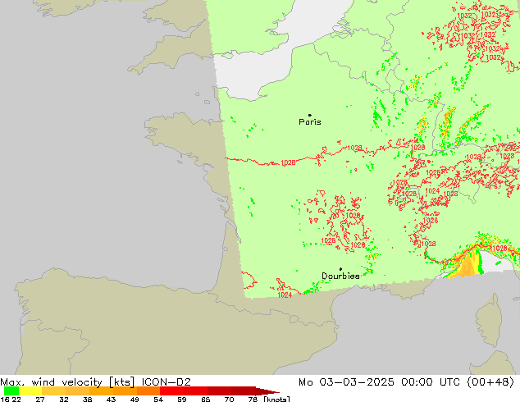Click the Paris city label
The image size is (520, 402).
(x=310, y=122)
